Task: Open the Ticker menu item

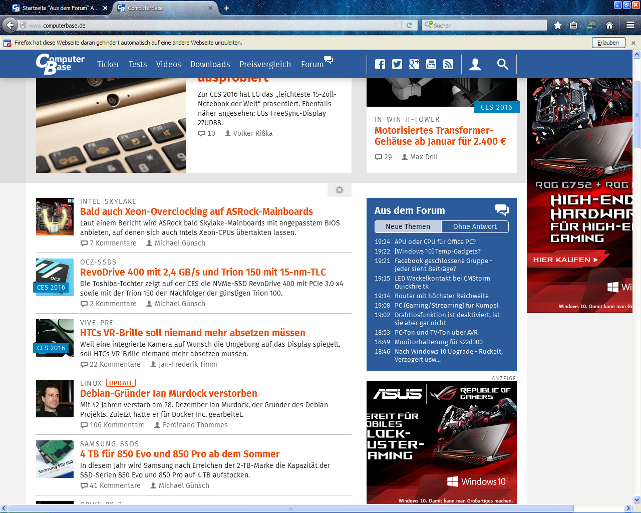Action: point(108,64)
